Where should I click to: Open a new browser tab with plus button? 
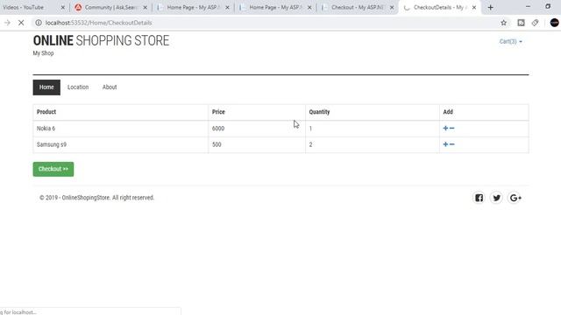pos(491,8)
